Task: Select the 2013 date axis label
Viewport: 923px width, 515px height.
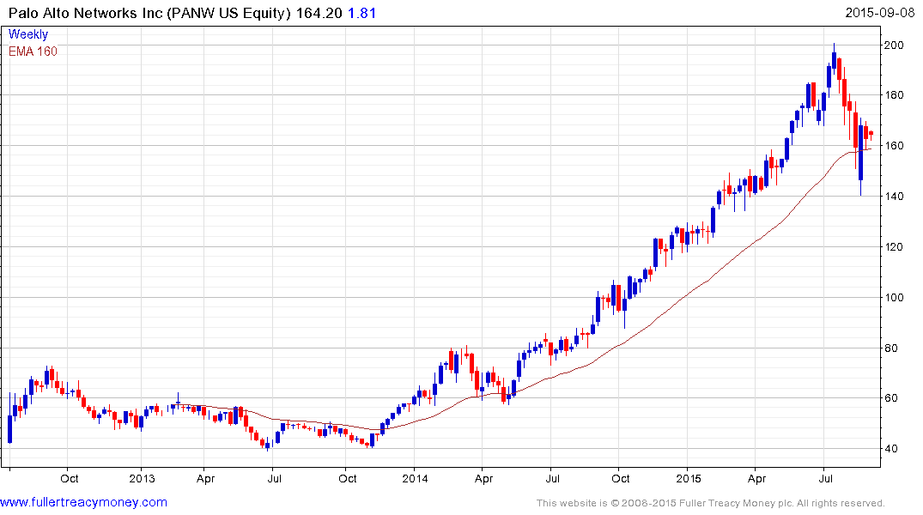Action: tap(142, 478)
